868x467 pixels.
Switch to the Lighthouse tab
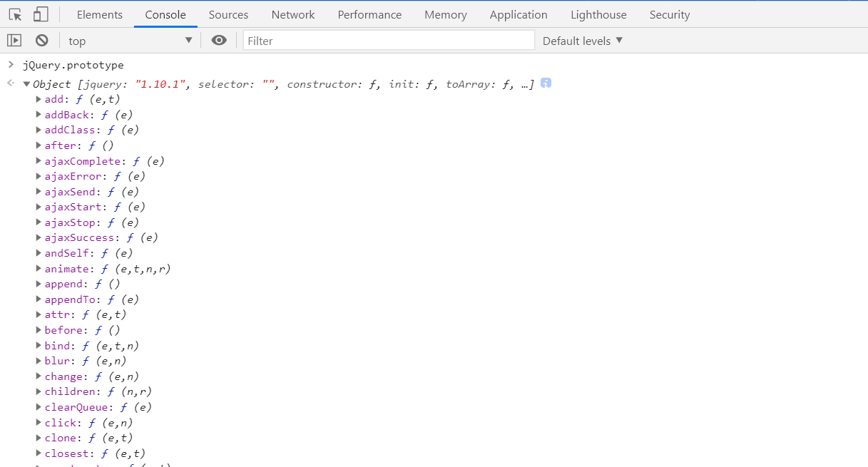598,14
